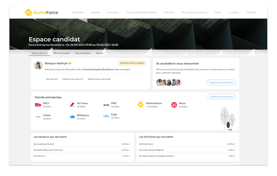This screenshot has width=277, height=176.
Task: Expand Gros Œuvre 1 offre chevron
Action: click(130, 156)
